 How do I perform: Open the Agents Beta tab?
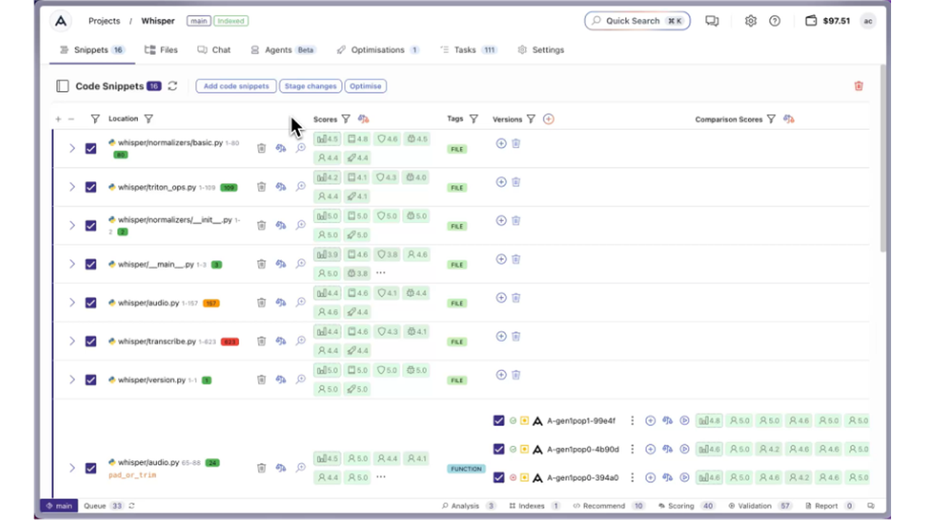pyautogui.click(x=283, y=50)
